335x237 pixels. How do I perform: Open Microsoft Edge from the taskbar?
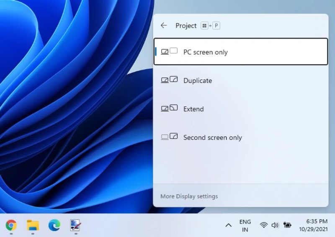pyautogui.click(x=54, y=225)
